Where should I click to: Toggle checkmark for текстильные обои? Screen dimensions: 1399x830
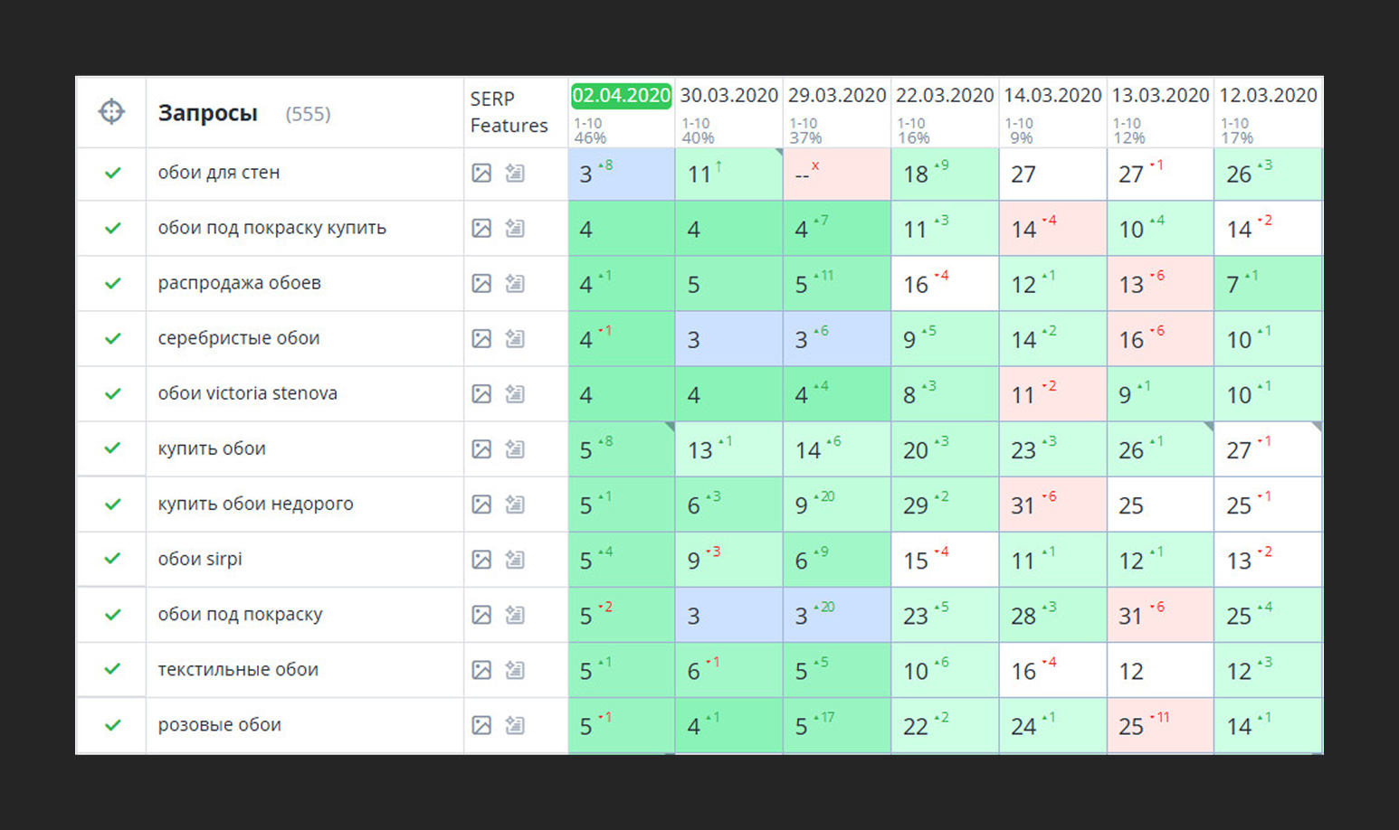(112, 669)
